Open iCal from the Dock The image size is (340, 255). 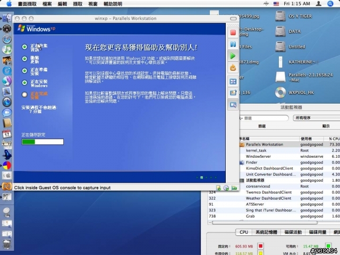coord(7,134)
